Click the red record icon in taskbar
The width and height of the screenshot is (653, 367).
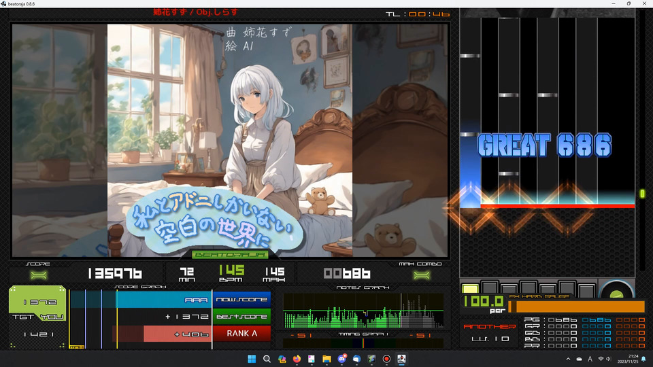386,359
